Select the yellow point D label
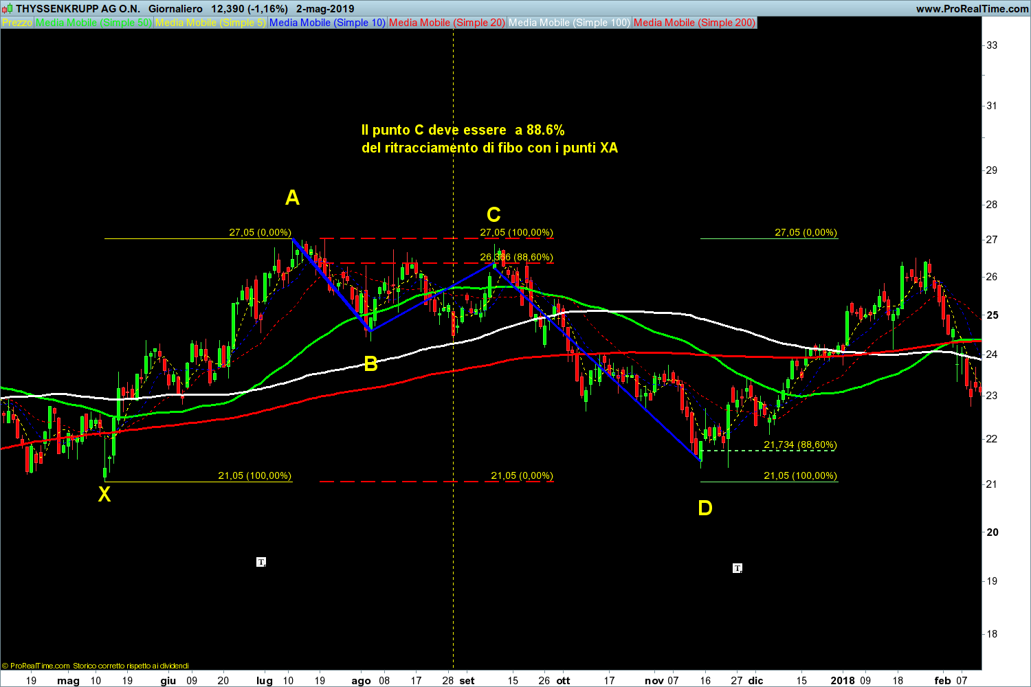 705,508
